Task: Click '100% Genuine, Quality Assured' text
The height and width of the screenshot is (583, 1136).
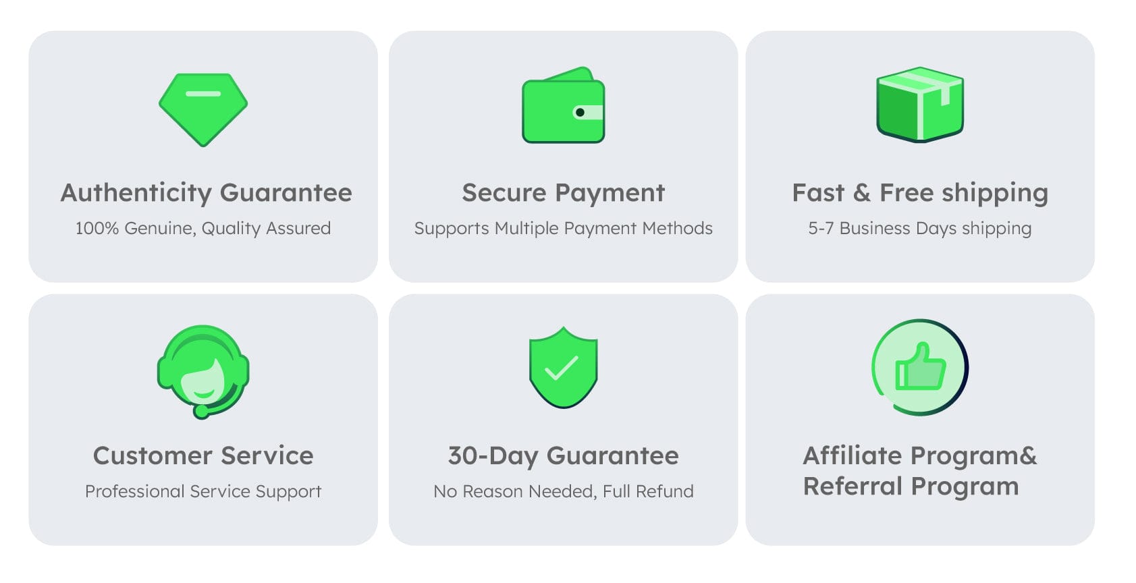Action: (203, 229)
